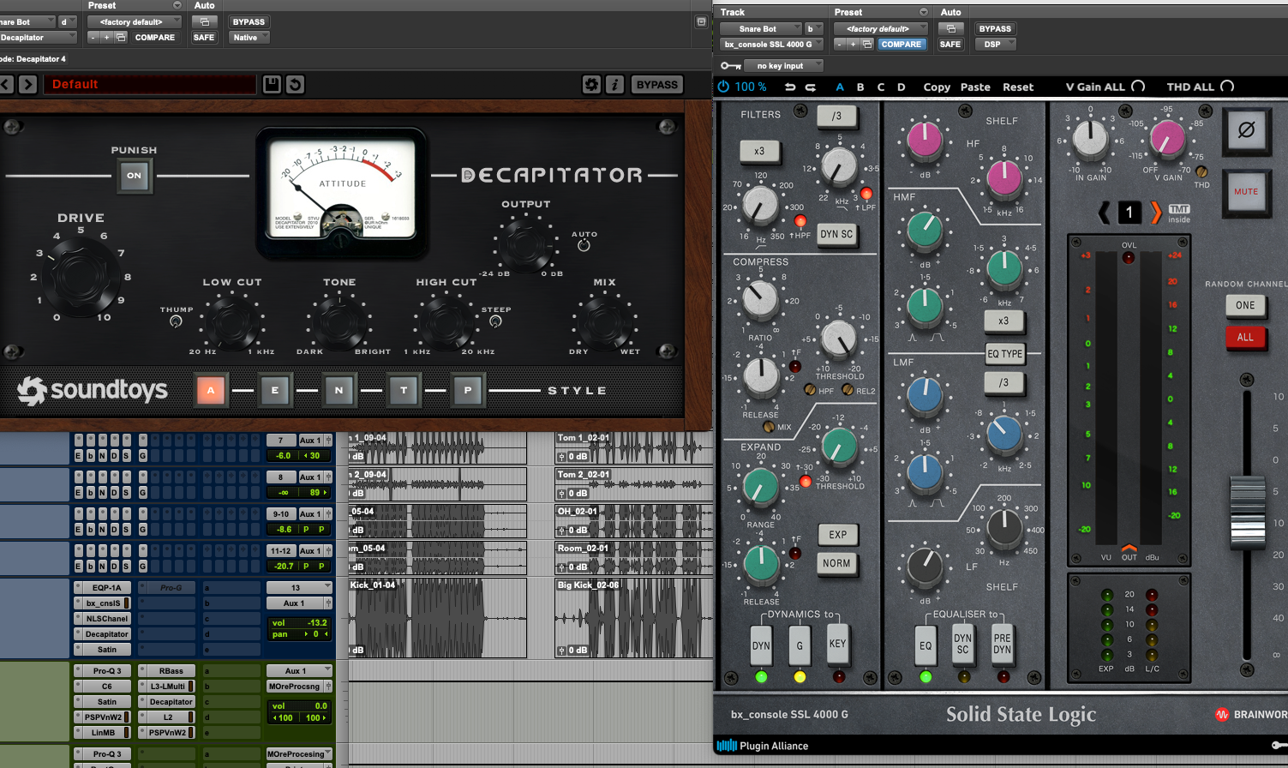Image resolution: width=1288 pixels, height=768 pixels.
Task: Toggle the PUNISH ON switch
Action: click(x=135, y=176)
